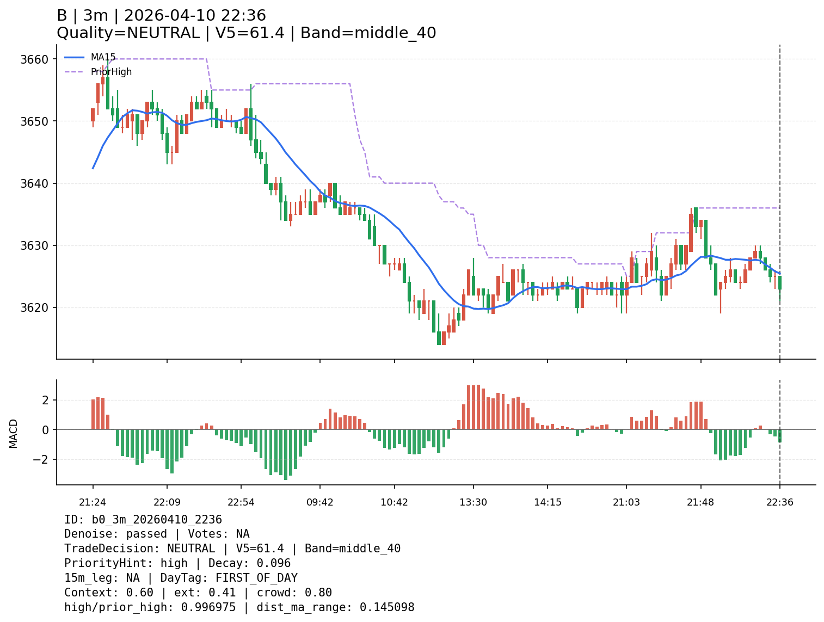The height and width of the screenshot is (622, 824).
Task: Click the purple dashed PriorHigh legend swatch
Action: 75,72
